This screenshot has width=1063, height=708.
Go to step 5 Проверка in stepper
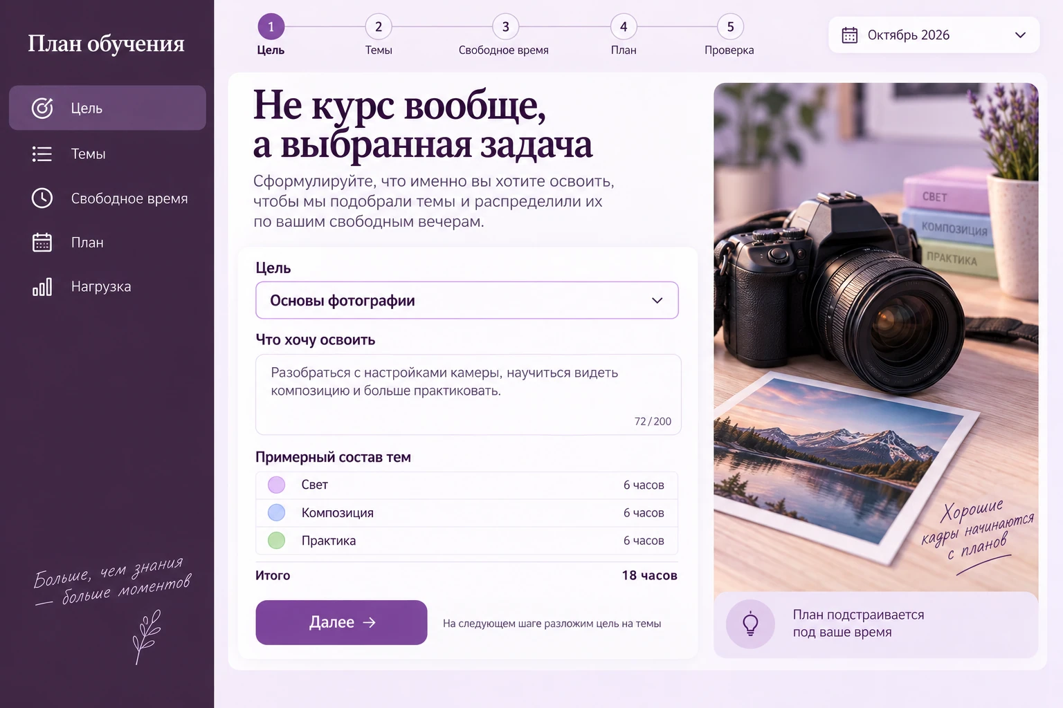click(729, 35)
